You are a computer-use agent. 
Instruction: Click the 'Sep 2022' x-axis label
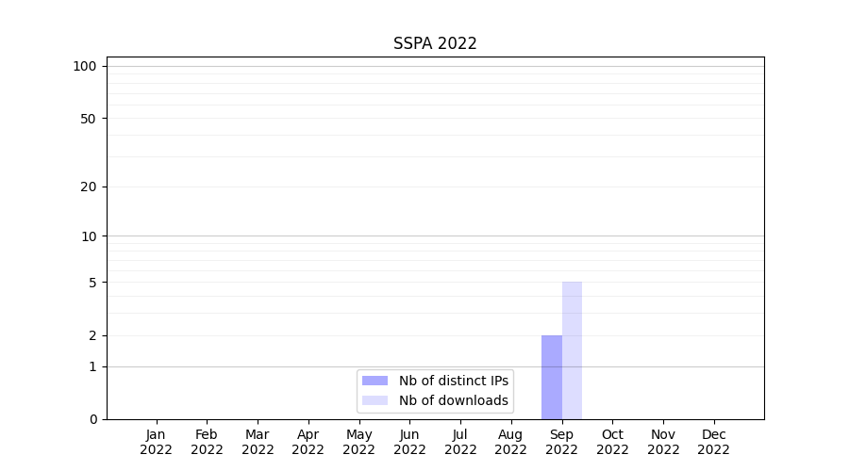561,442
